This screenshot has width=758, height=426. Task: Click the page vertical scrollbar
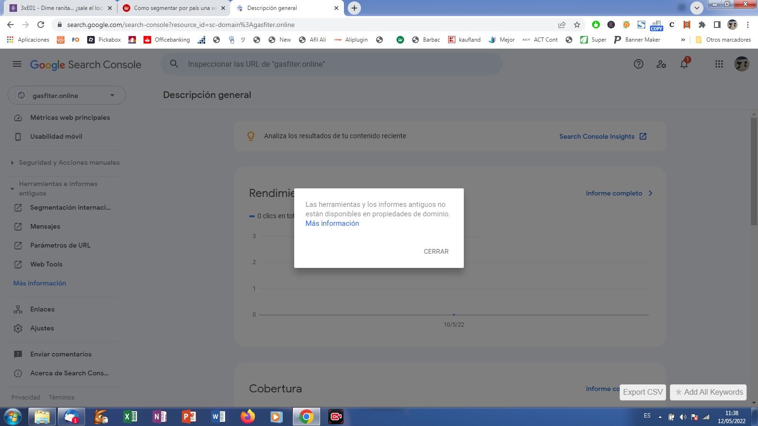[754, 171]
